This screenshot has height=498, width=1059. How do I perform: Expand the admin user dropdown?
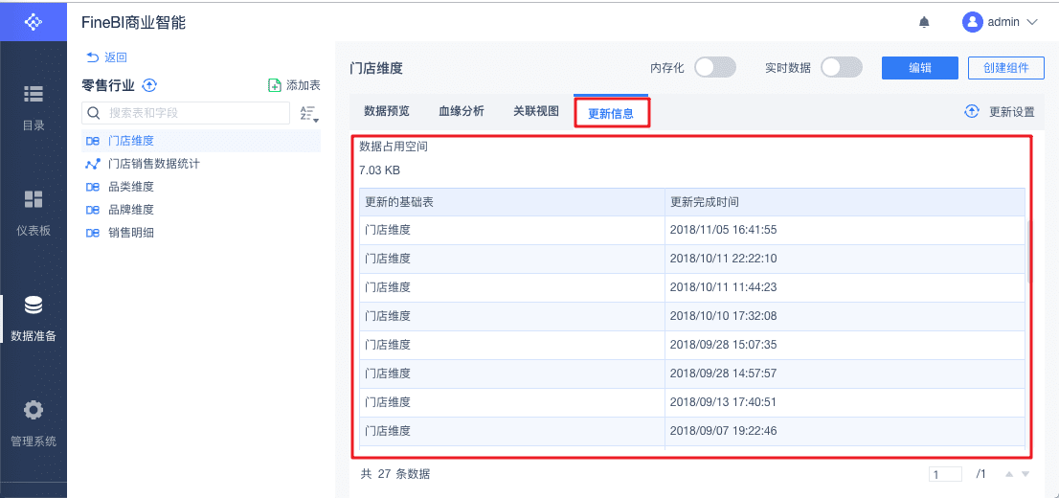tap(1031, 21)
